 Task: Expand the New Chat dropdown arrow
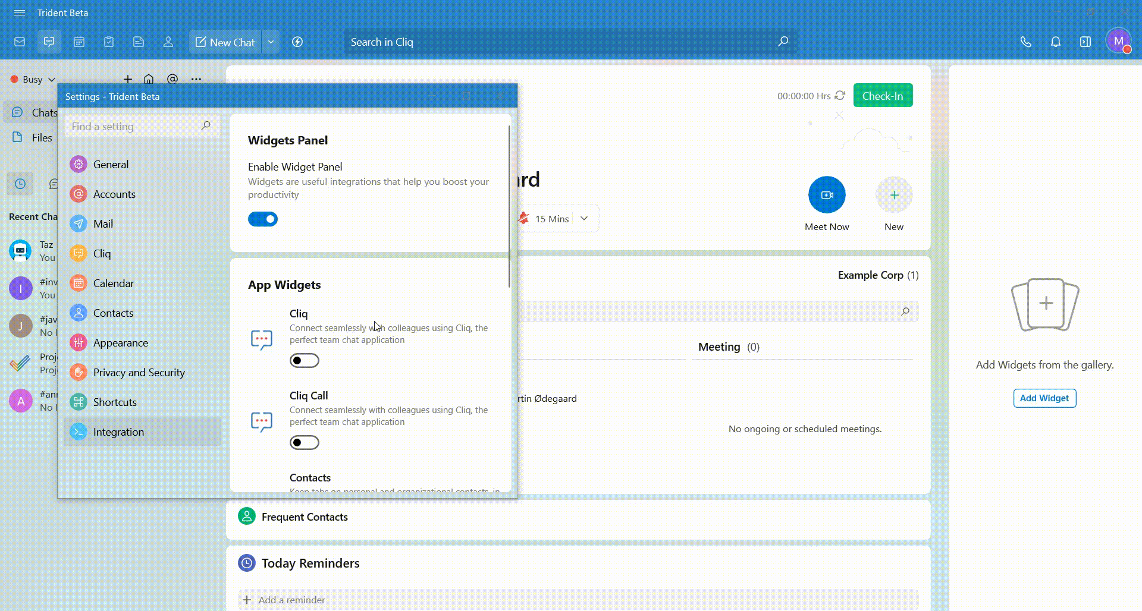(x=271, y=42)
